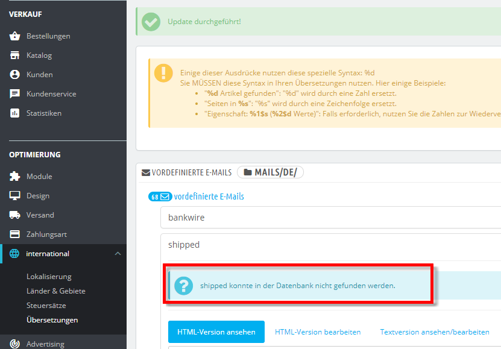The height and width of the screenshot is (349, 501).
Task: Click the VERKAUF section heading
Action: (25, 14)
